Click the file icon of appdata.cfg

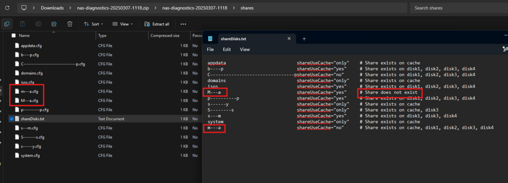[x=17, y=46]
